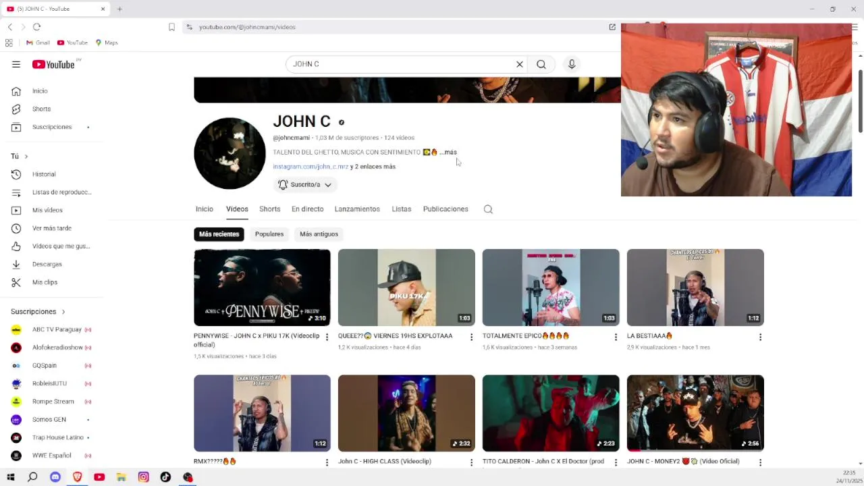This screenshot has width=864, height=486.
Task: Reload the page in browser
Action: [36, 27]
